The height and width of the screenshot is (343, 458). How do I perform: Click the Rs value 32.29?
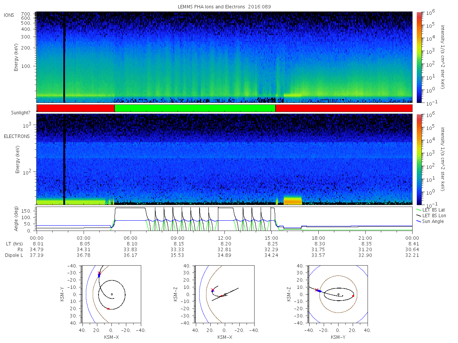[271, 249]
